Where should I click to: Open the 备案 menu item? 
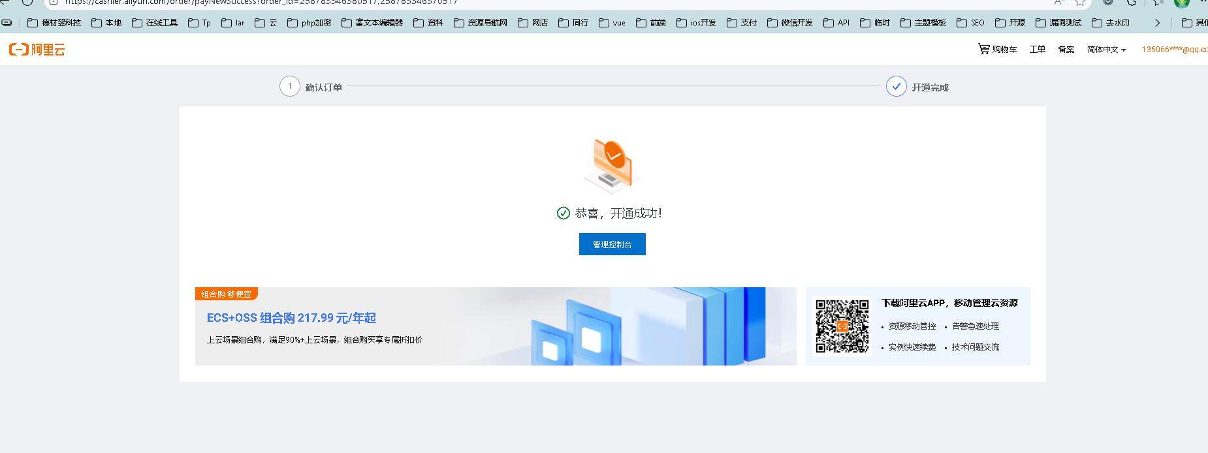click(1066, 50)
